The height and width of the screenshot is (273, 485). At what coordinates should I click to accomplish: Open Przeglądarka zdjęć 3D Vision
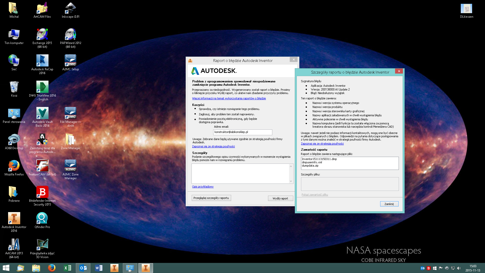(42, 248)
